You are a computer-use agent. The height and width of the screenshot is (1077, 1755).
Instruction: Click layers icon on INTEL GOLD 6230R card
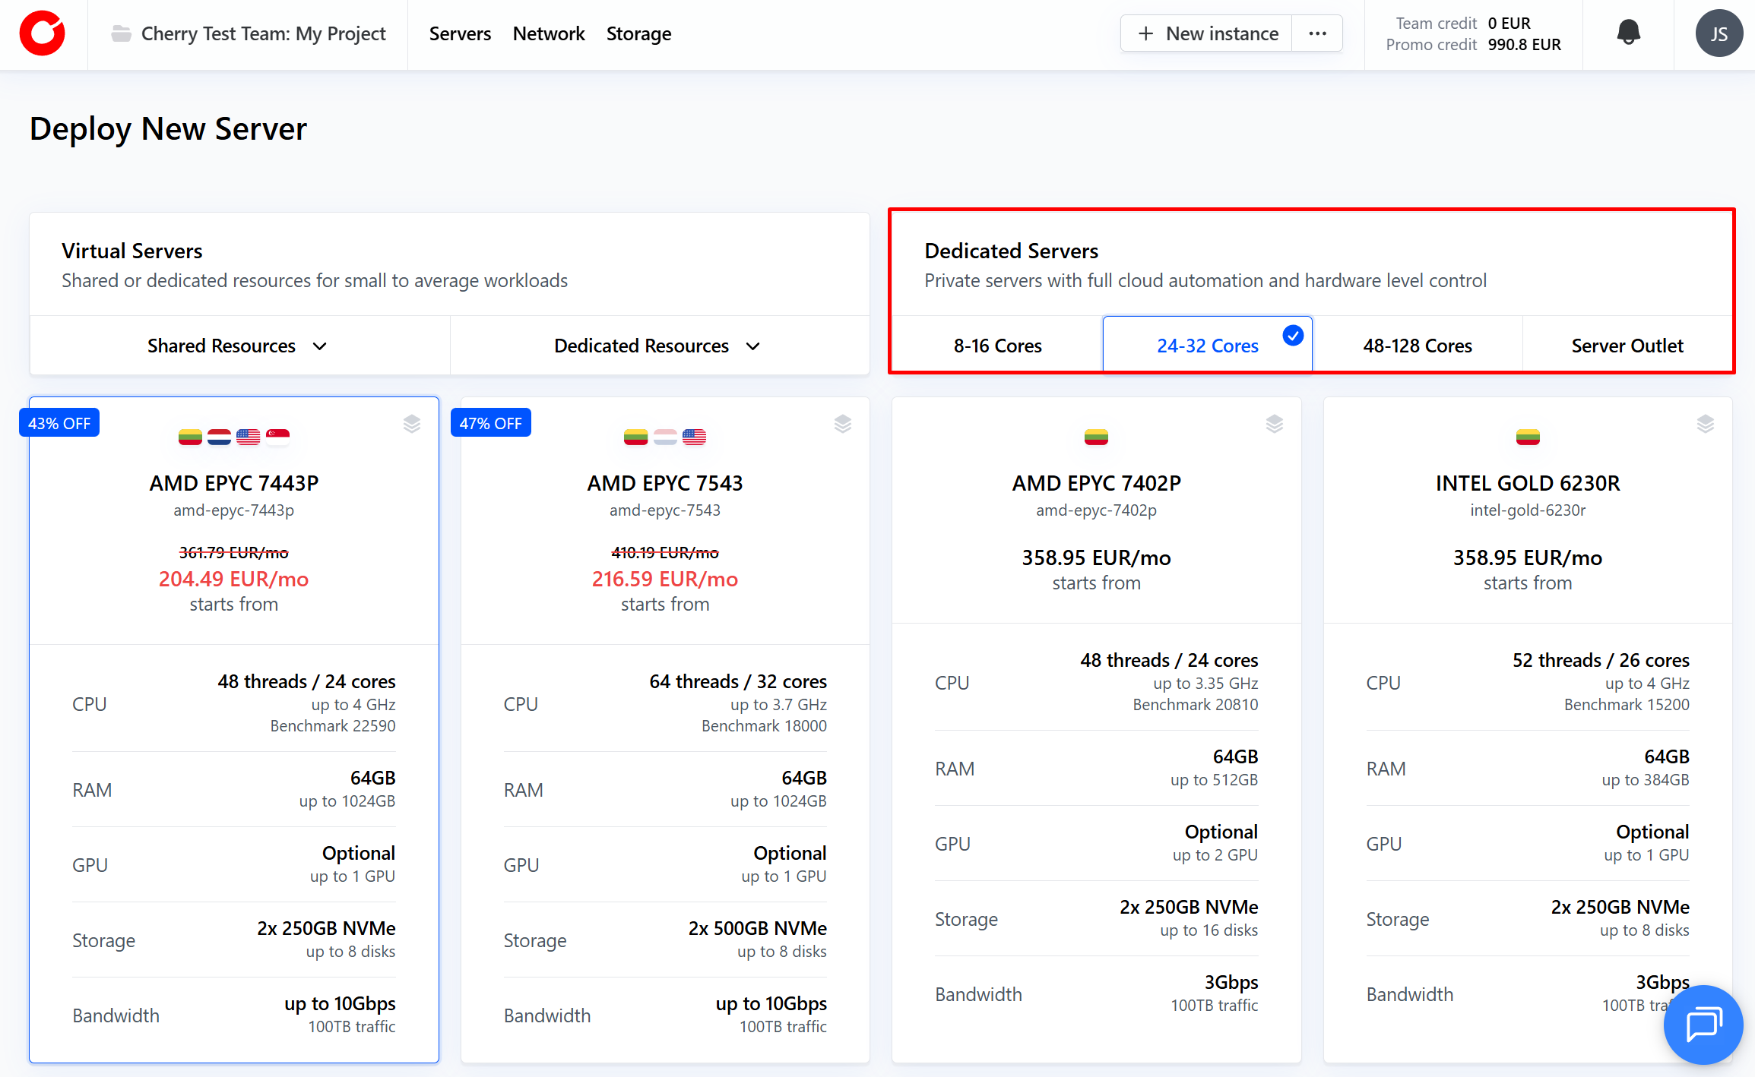pyautogui.click(x=1706, y=423)
